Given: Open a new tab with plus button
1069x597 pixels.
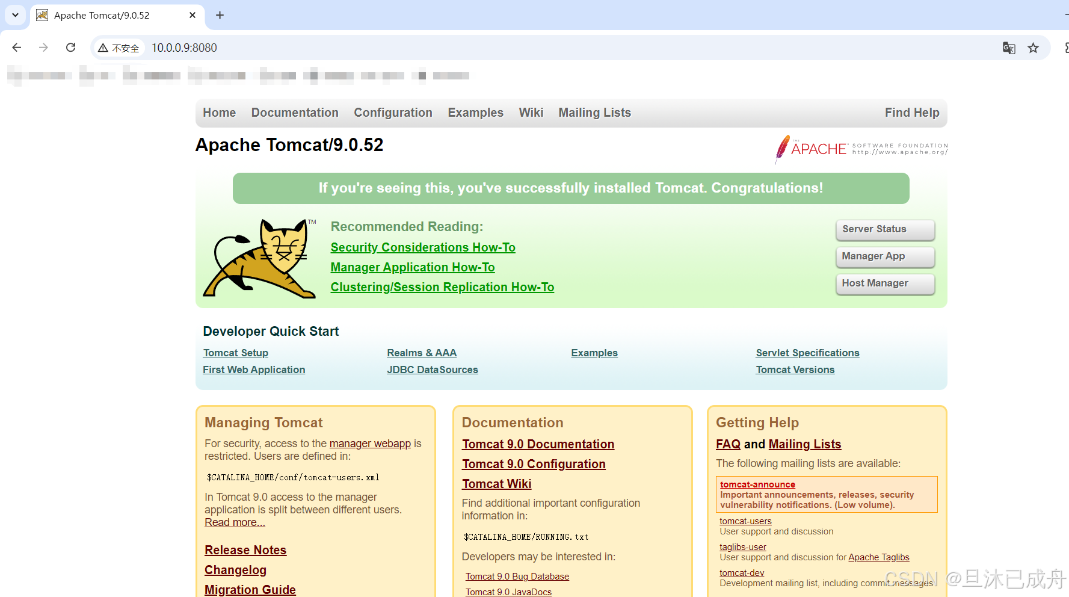Looking at the screenshot, I should tap(220, 15).
